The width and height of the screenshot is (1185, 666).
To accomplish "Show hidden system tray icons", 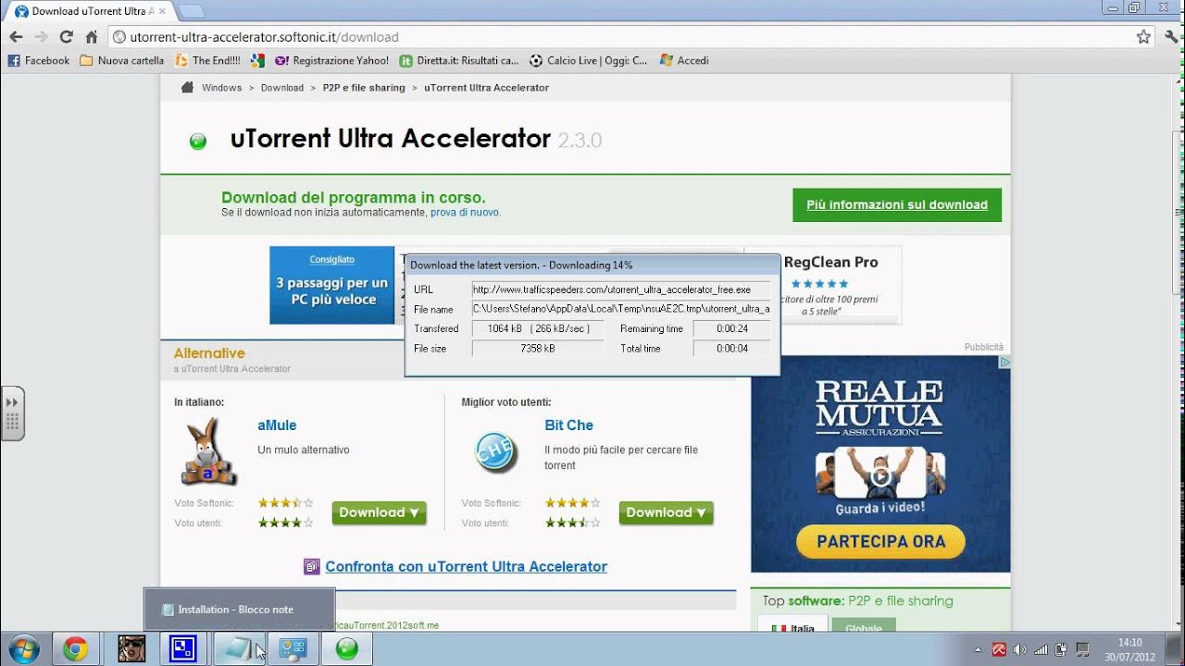I will [979, 649].
